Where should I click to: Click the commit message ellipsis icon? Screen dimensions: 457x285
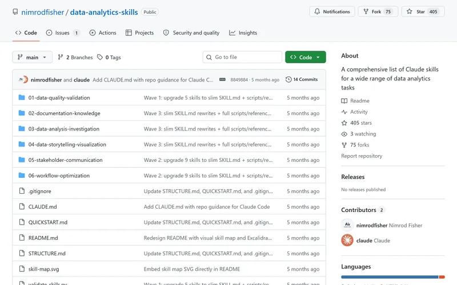pyautogui.click(x=222, y=79)
